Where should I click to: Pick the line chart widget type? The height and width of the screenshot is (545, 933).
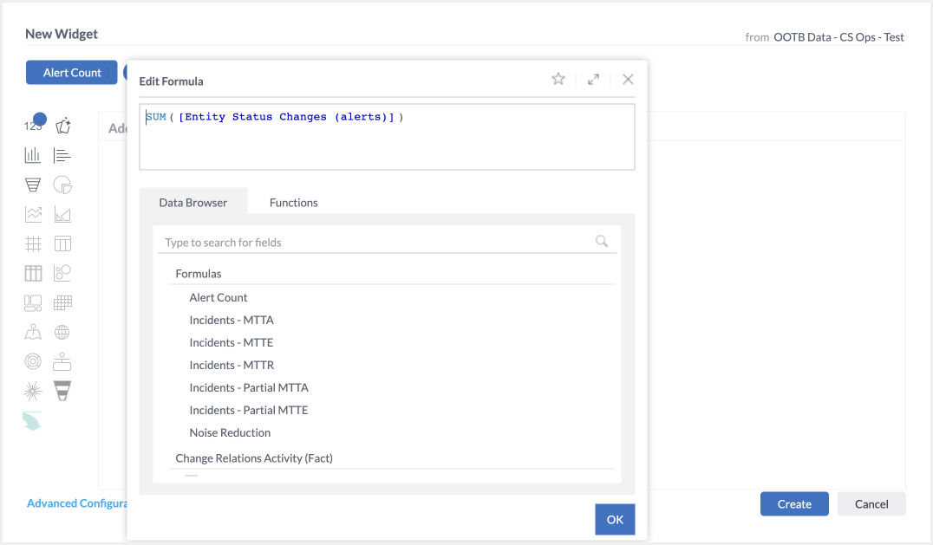click(x=33, y=214)
